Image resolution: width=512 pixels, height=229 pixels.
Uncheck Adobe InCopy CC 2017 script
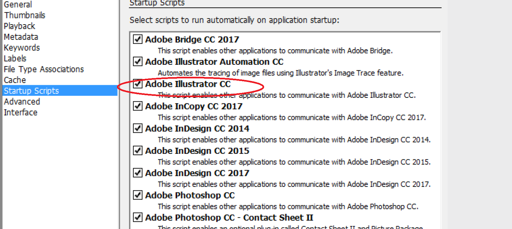138,106
